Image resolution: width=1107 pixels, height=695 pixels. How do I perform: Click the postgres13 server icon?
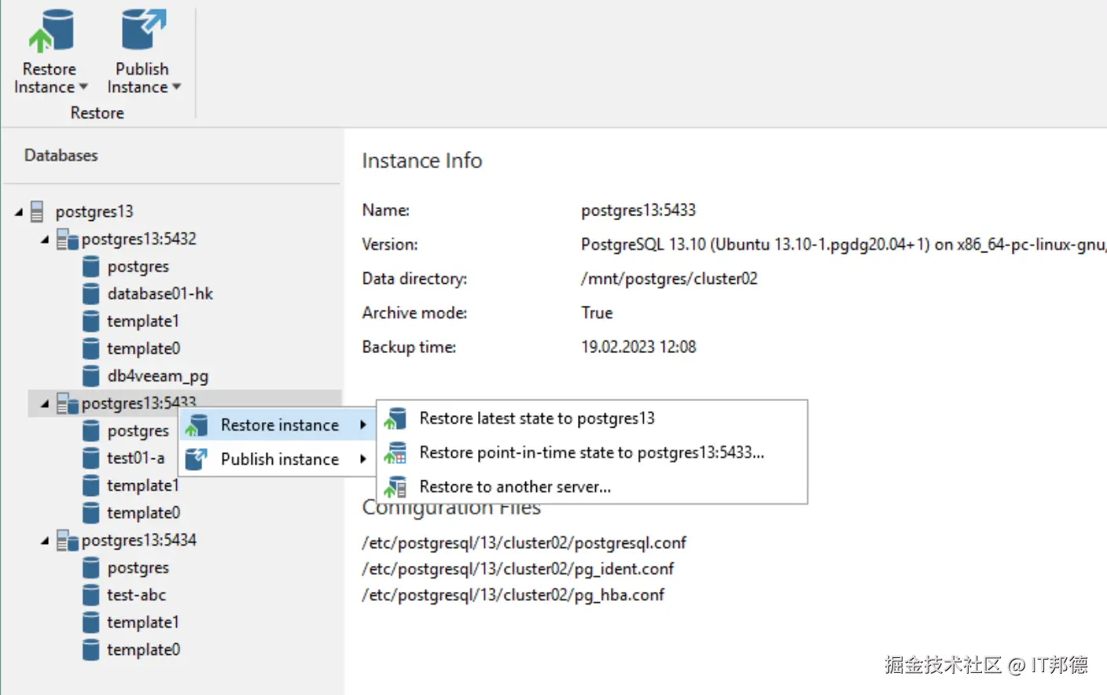tap(37, 211)
